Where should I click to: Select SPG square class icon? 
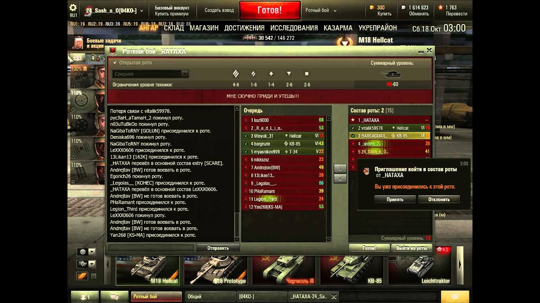pyautogui.click(x=307, y=74)
